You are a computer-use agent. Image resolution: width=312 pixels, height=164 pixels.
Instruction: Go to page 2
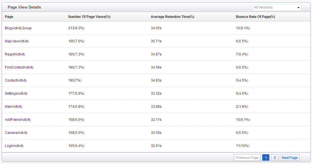pos(275,157)
